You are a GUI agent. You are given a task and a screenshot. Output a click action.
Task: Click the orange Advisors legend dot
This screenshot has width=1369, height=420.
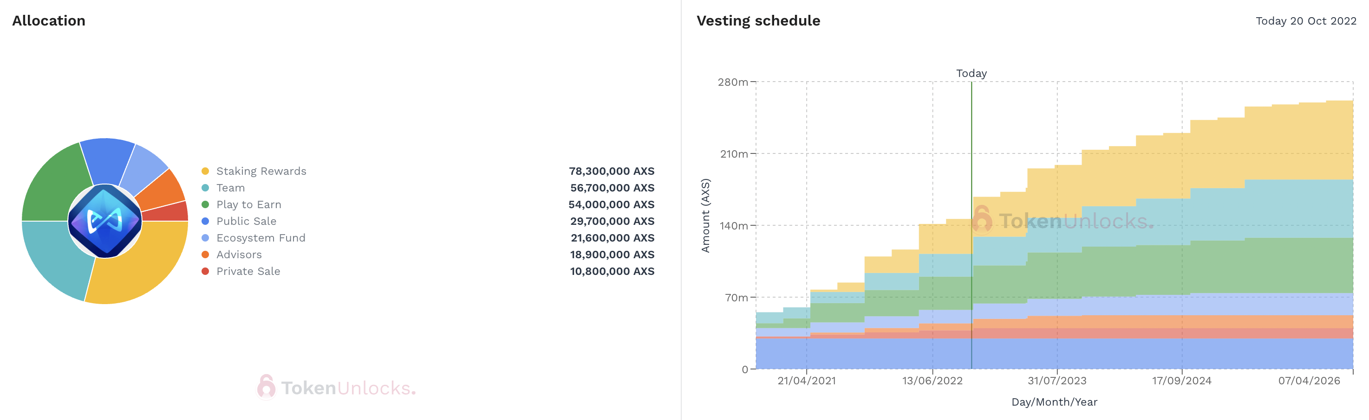(205, 255)
